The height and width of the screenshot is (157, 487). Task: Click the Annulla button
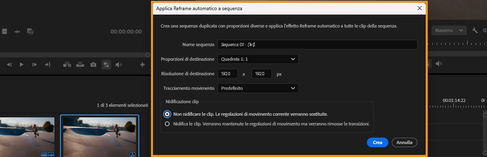pyautogui.click(x=404, y=142)
